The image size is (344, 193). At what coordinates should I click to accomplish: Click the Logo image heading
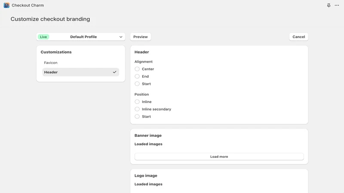tap(146, 175)
